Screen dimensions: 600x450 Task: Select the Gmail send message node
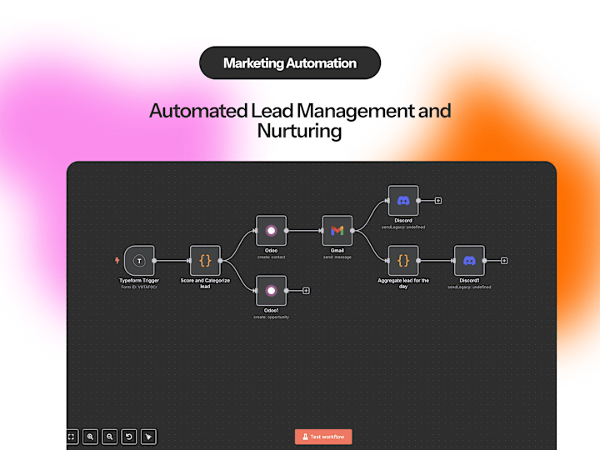pyautogui.click(x=337, y=230)
